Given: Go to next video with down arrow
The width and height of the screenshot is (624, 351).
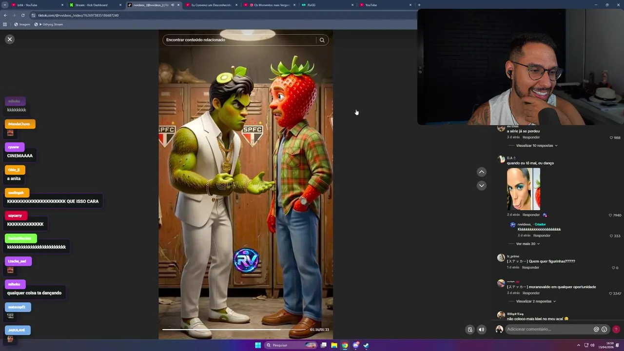Looking at the screenshot, I should coord(482,186).
